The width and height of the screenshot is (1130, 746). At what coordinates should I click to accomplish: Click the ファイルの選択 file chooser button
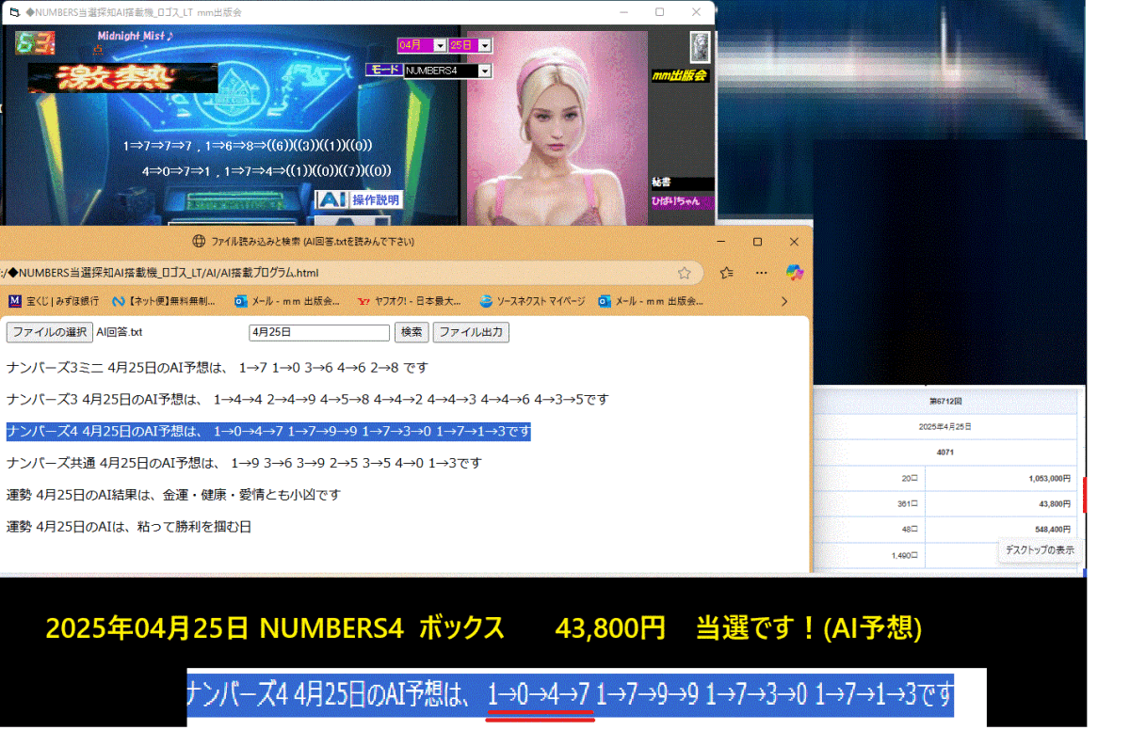(x=49, y=332)
